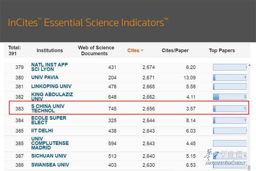The height and width of the screenshot is (171, 256).
Task: Sort by the Cites column header
Action: (133, 50)
